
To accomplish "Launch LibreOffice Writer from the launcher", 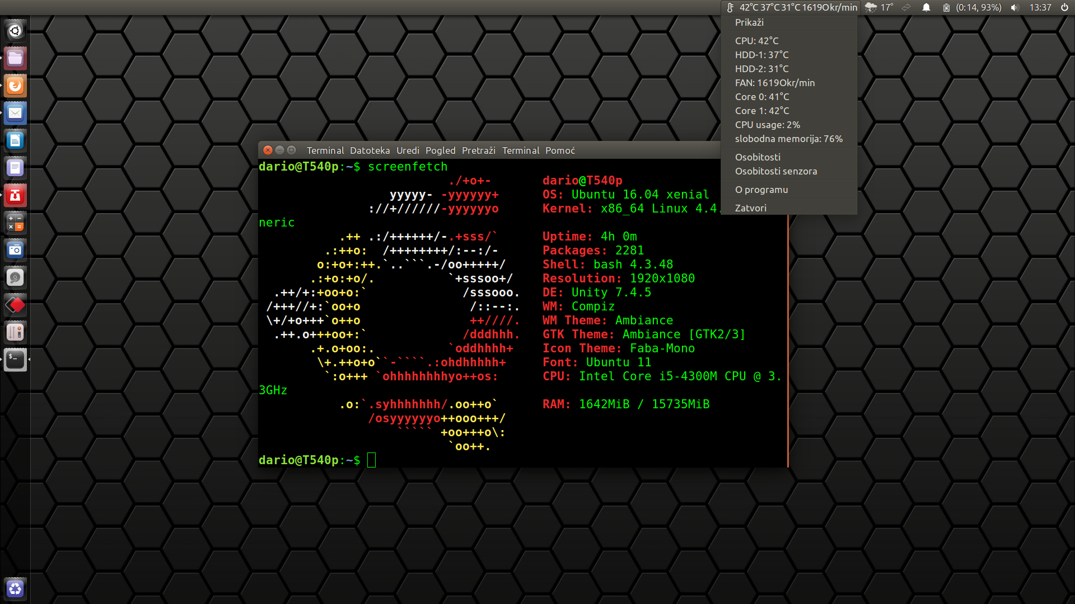I will coord(15,140).
